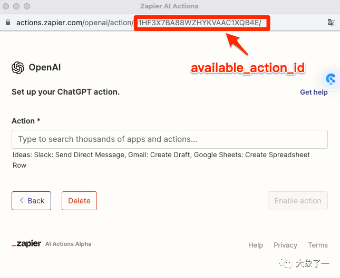Open the Privacy link in the footer
Screen dimensions: 340x278
tap(285, 245)
